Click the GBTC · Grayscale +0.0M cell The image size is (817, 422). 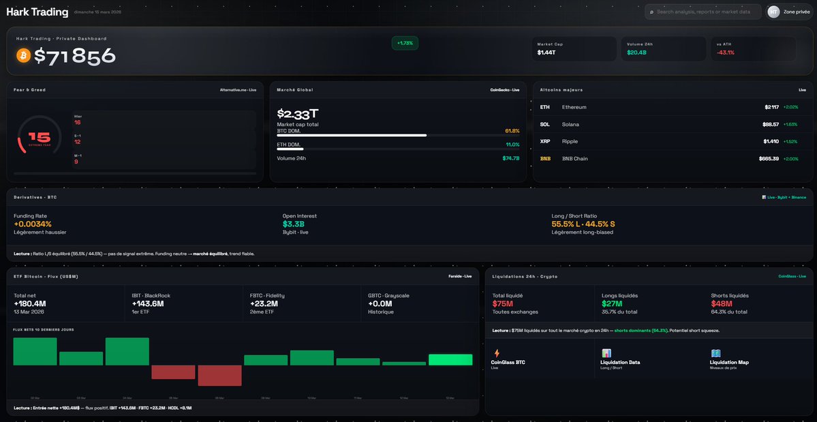[420, 303]
